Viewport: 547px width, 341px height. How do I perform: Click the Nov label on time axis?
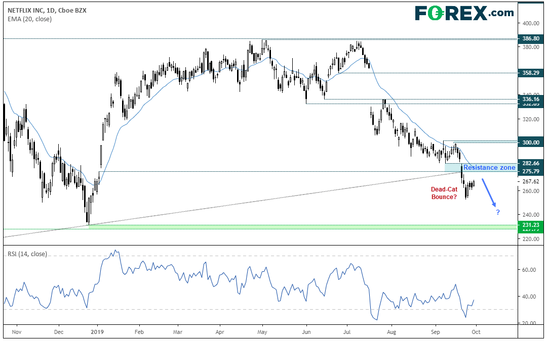(16, 332)
